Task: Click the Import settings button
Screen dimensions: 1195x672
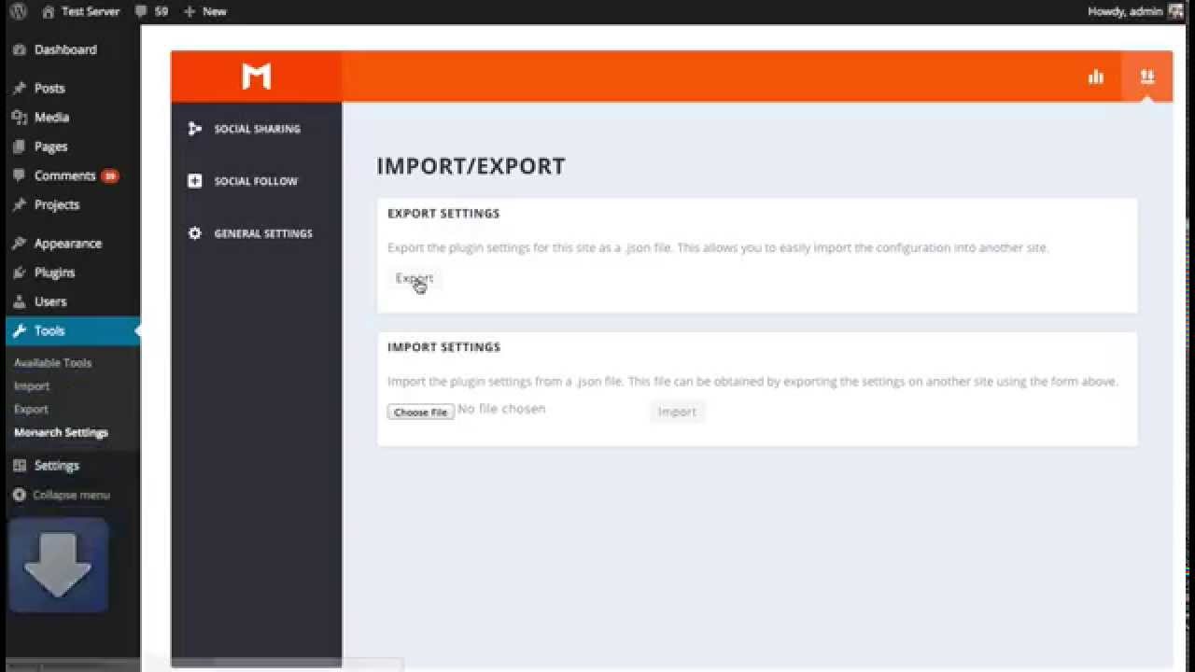Action: 677,412
